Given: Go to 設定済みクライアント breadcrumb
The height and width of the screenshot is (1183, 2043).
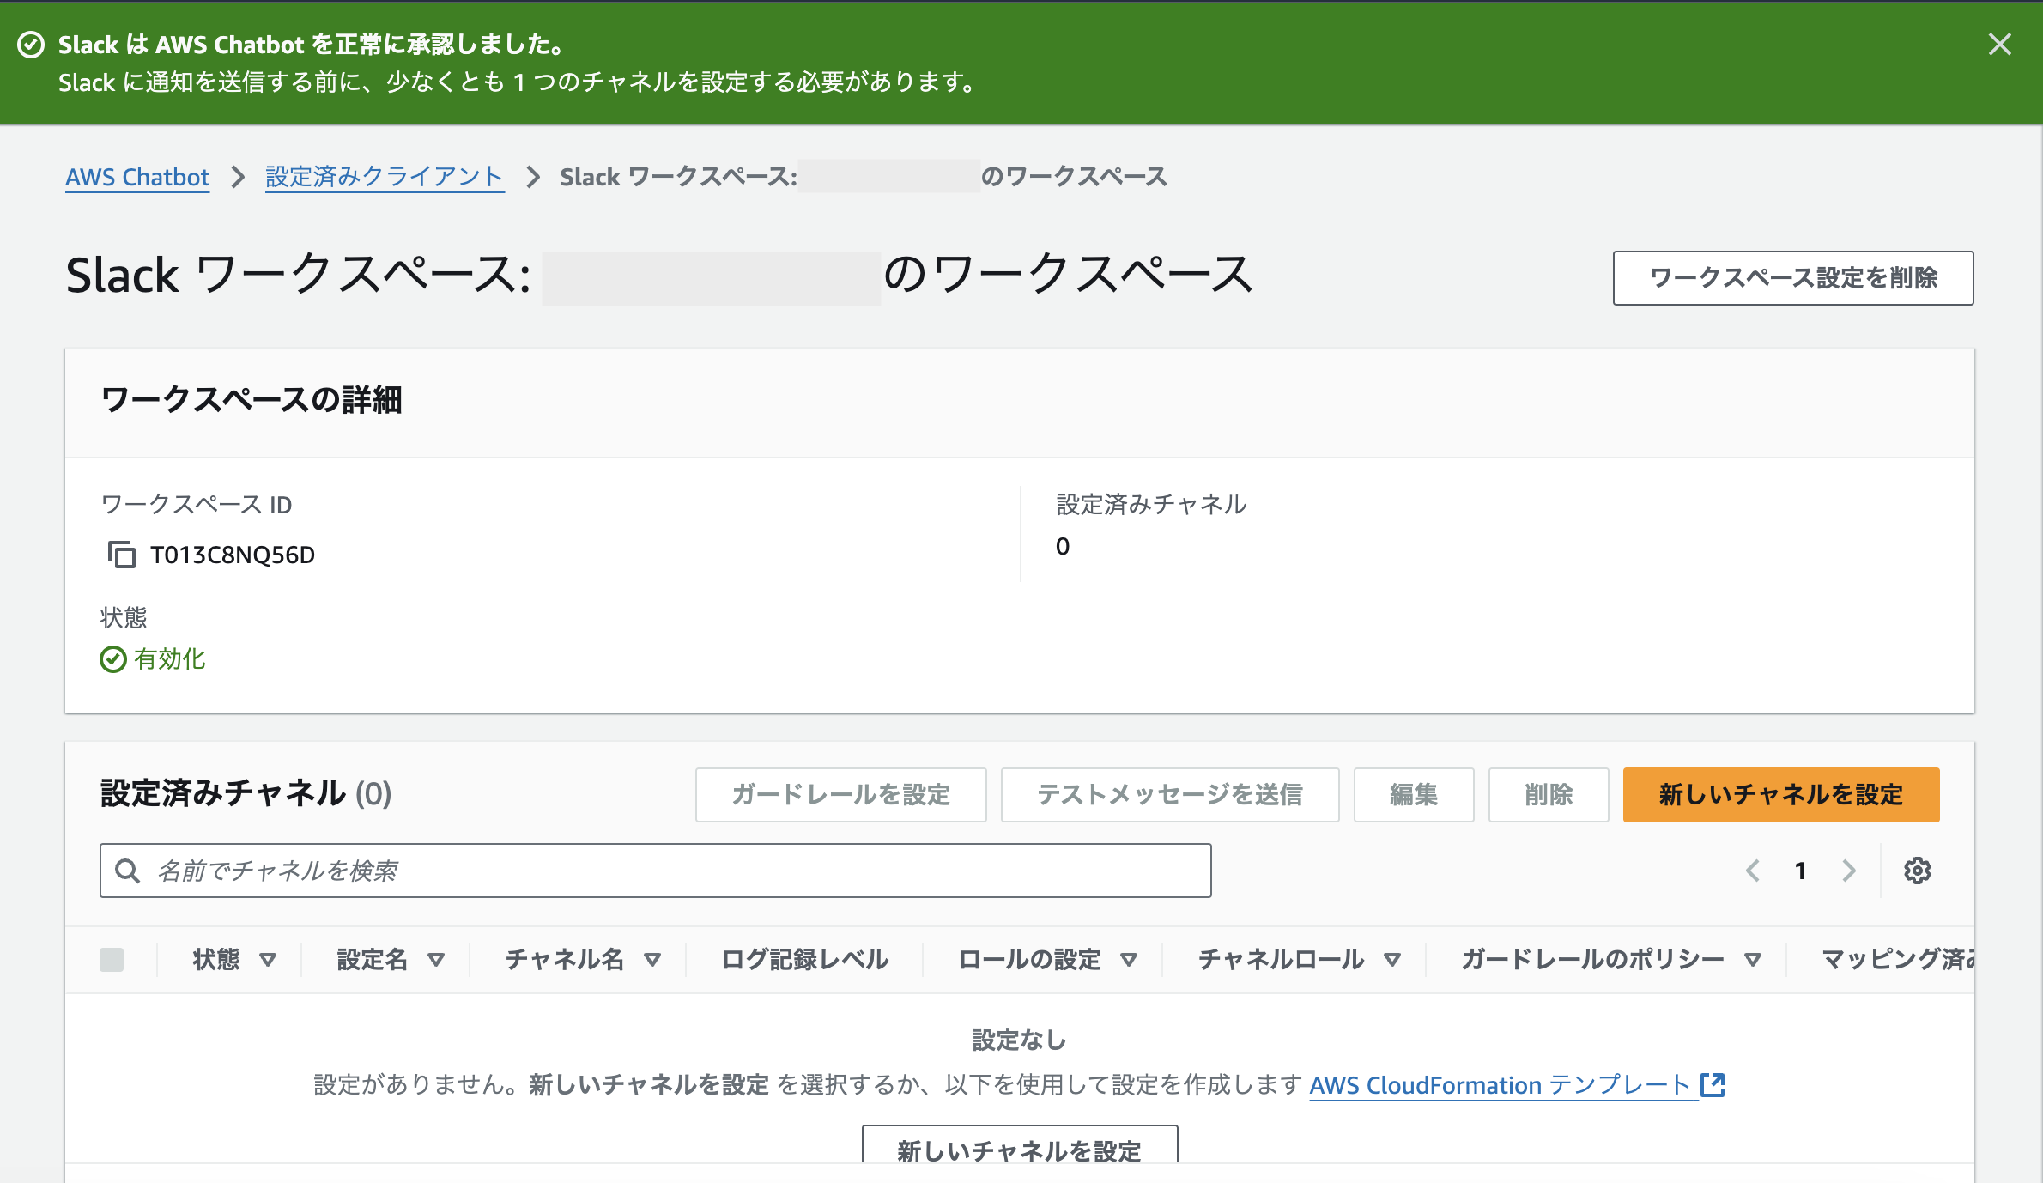Looking at the screenshot, I should (385, 177).
